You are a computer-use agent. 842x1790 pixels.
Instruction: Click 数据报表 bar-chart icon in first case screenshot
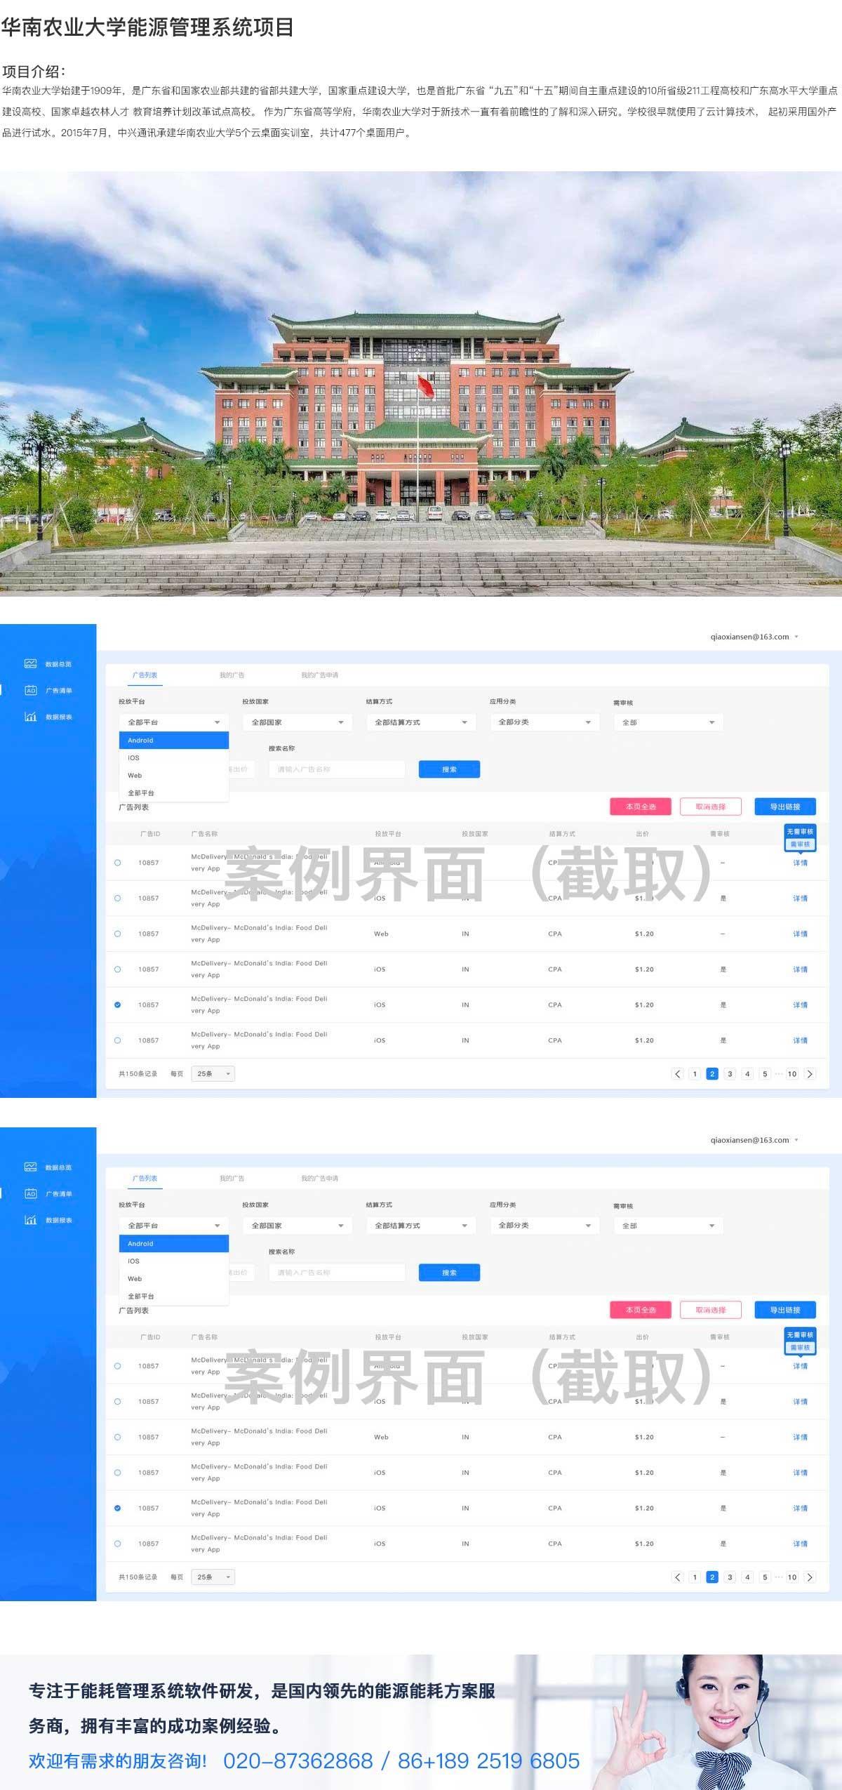pos(30,717)
